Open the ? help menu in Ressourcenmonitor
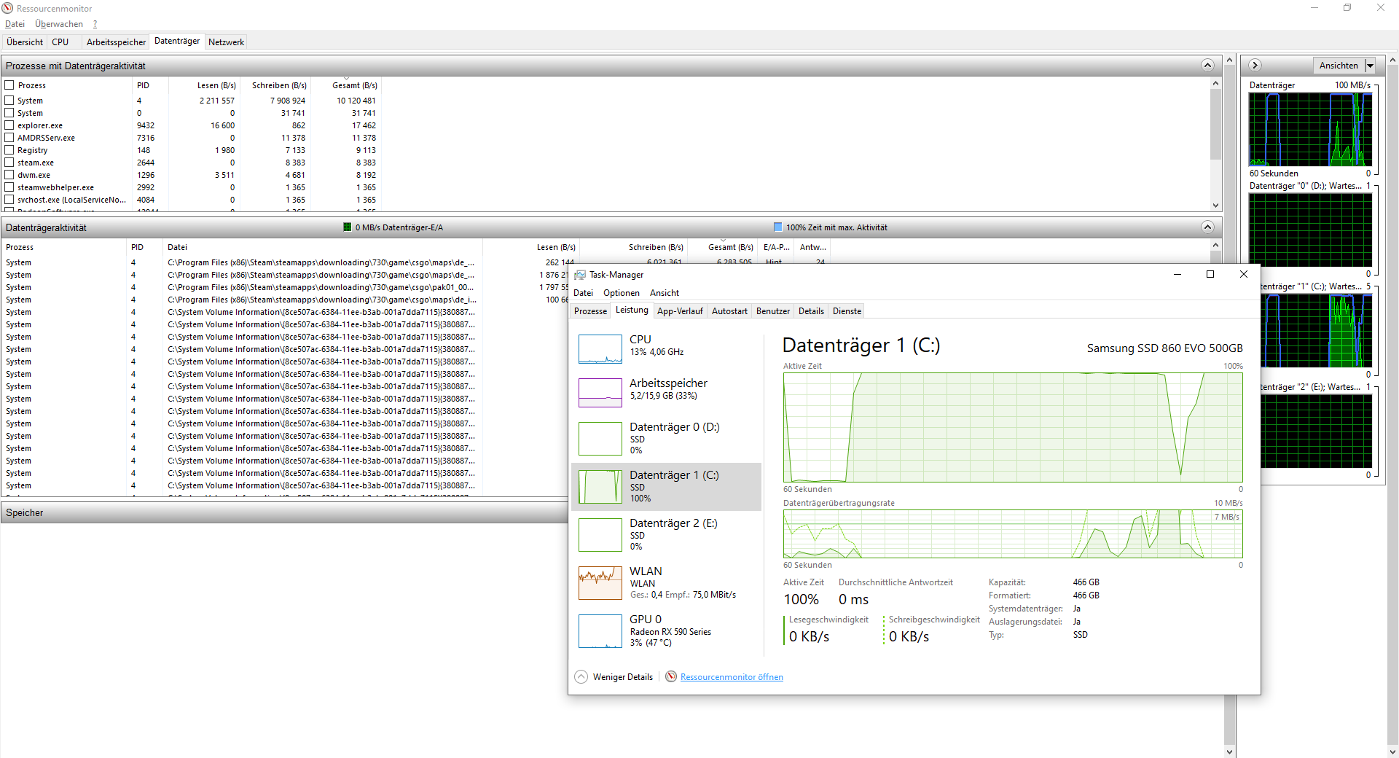 pos(95,24)
